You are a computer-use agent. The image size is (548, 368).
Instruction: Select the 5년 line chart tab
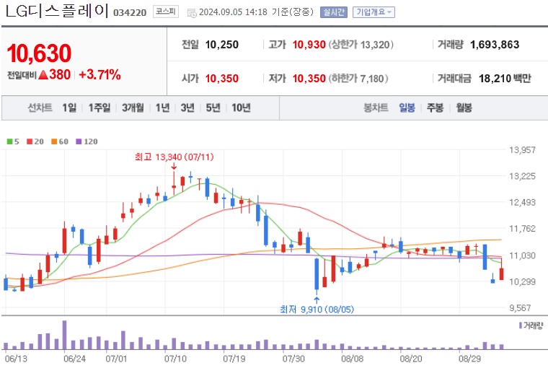coord(213,108)
